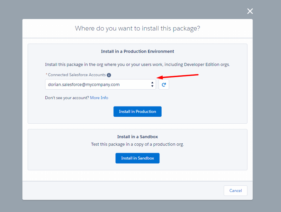The height and width of the screenshot is (212, 281).
Task: Close the install dialog with the X
Action: tap(250, 11)
